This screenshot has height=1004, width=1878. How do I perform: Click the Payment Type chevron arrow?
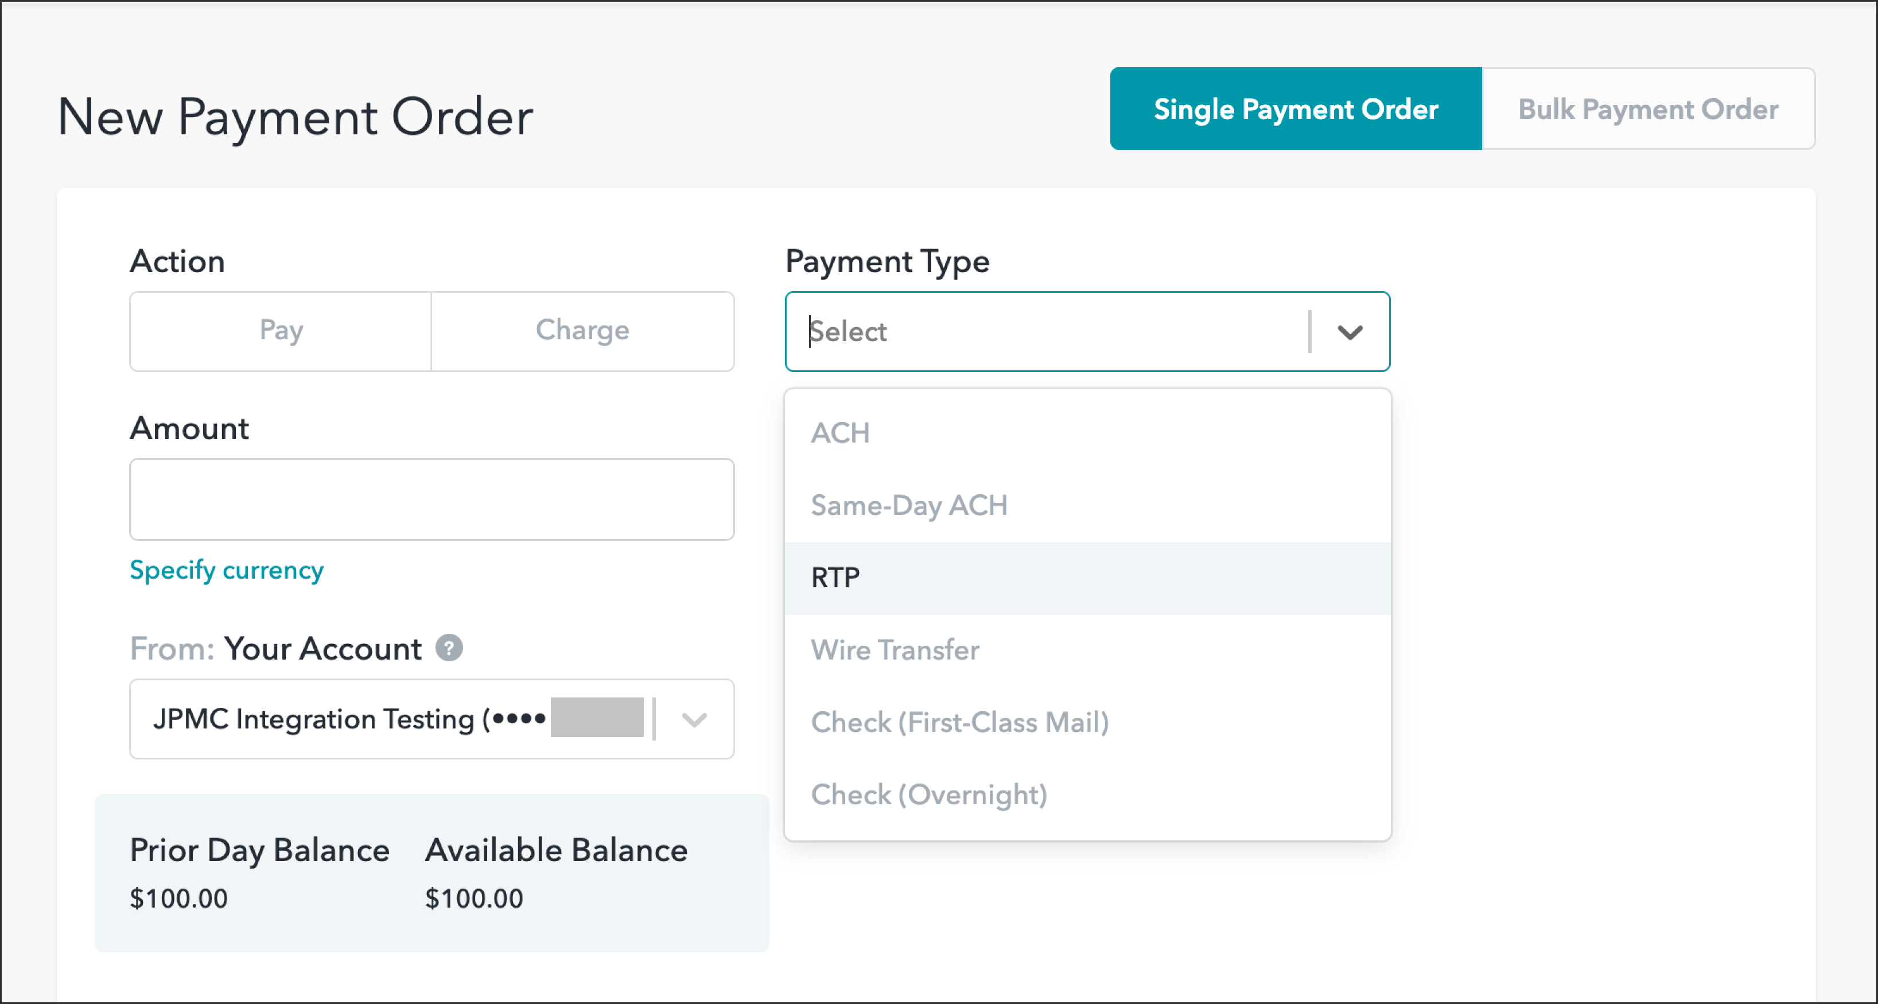click(x=1350, y=332)
